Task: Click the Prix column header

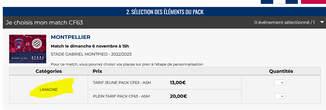Action: click(x=97, y=71)
